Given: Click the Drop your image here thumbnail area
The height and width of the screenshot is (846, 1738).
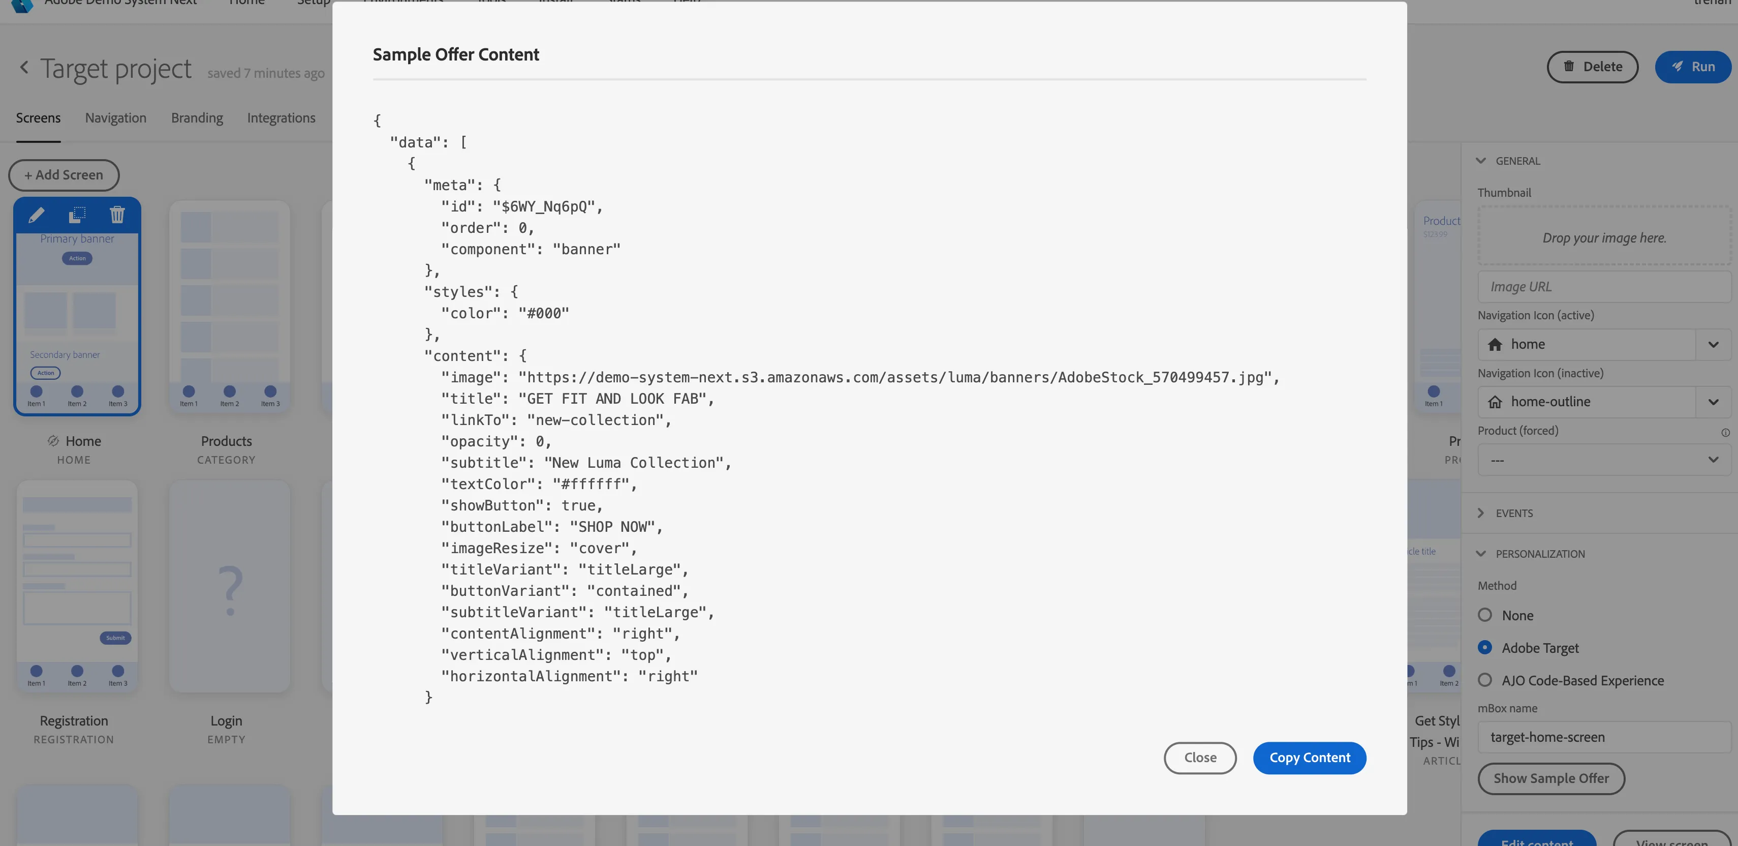Looking at the screenshot, I should [x=1604, y=236].
